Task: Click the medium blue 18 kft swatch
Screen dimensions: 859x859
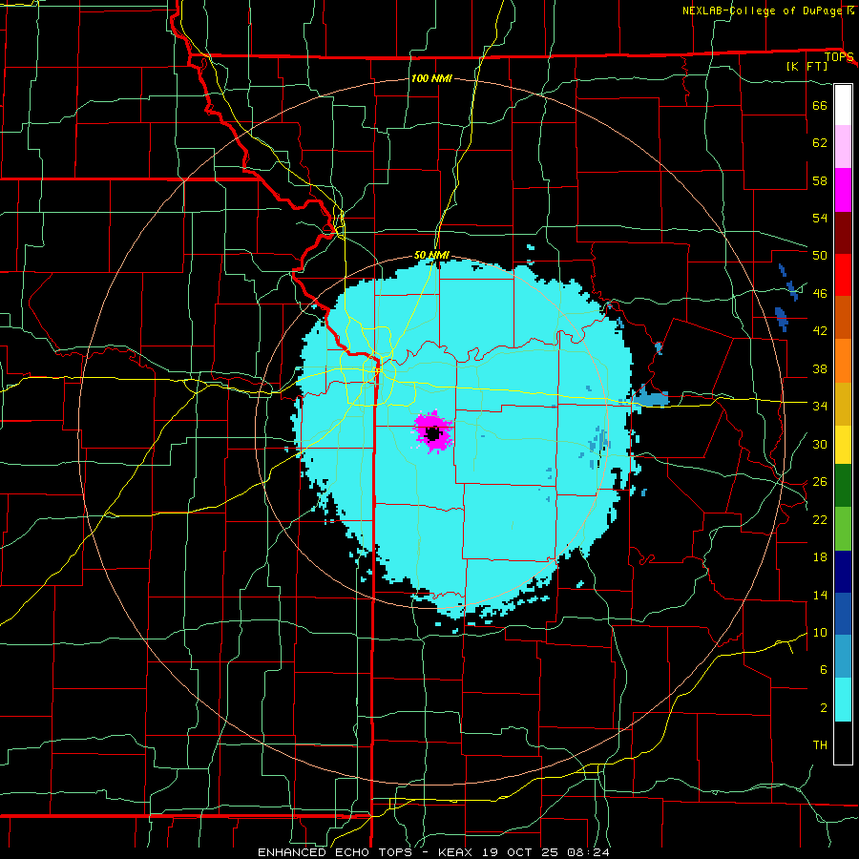Action: click(843, 614)
